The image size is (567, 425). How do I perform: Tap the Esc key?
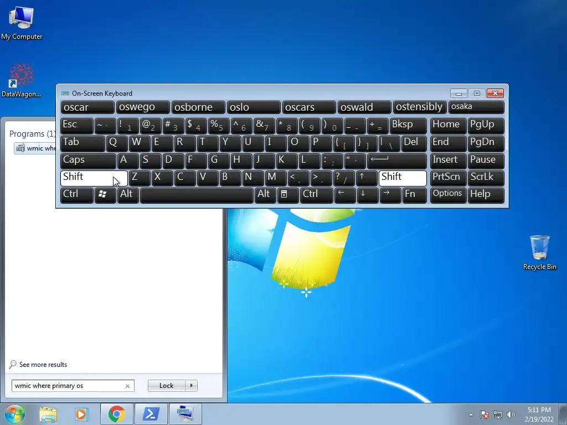(76, 126)
